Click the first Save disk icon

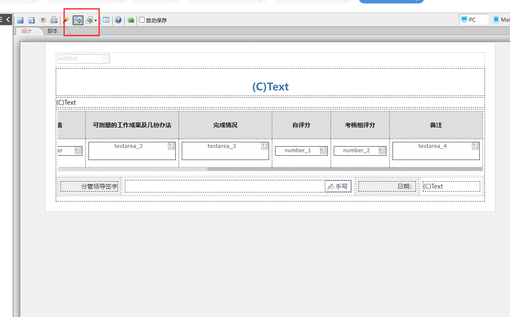(x=20, y=20)
